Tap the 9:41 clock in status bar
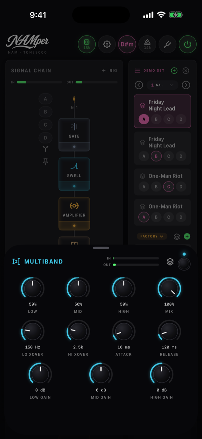This screenshot has width=202, height=439. pos(38,15)
